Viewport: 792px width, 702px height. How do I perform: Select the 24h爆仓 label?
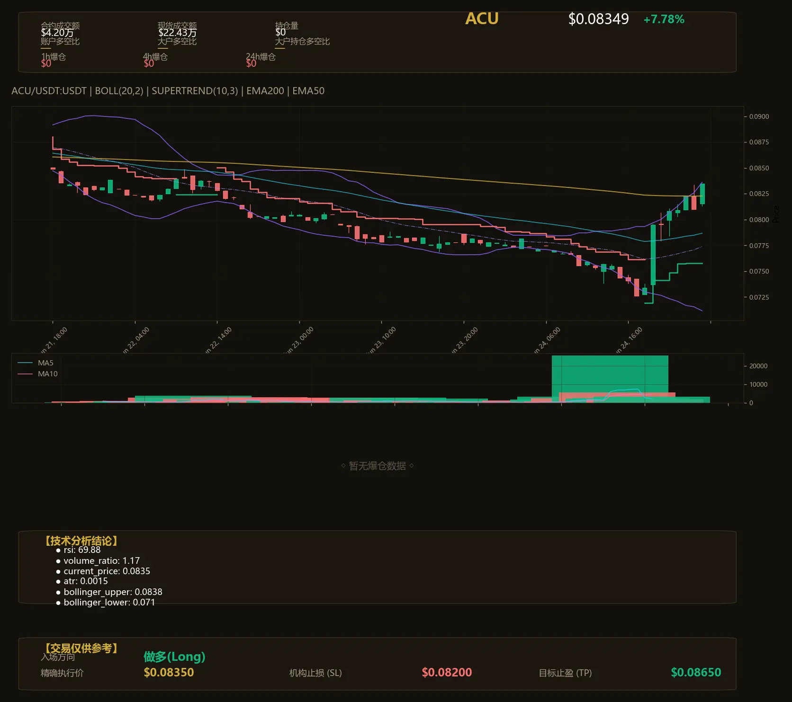click(261, 57)
